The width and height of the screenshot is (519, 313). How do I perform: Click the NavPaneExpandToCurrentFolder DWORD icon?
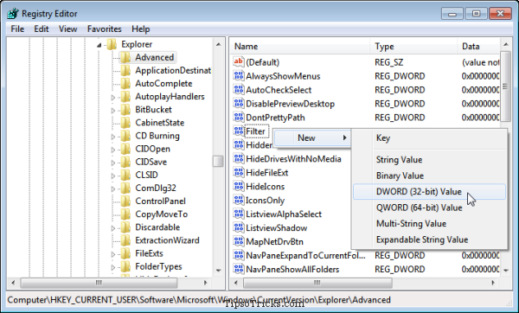coord(239,255)
